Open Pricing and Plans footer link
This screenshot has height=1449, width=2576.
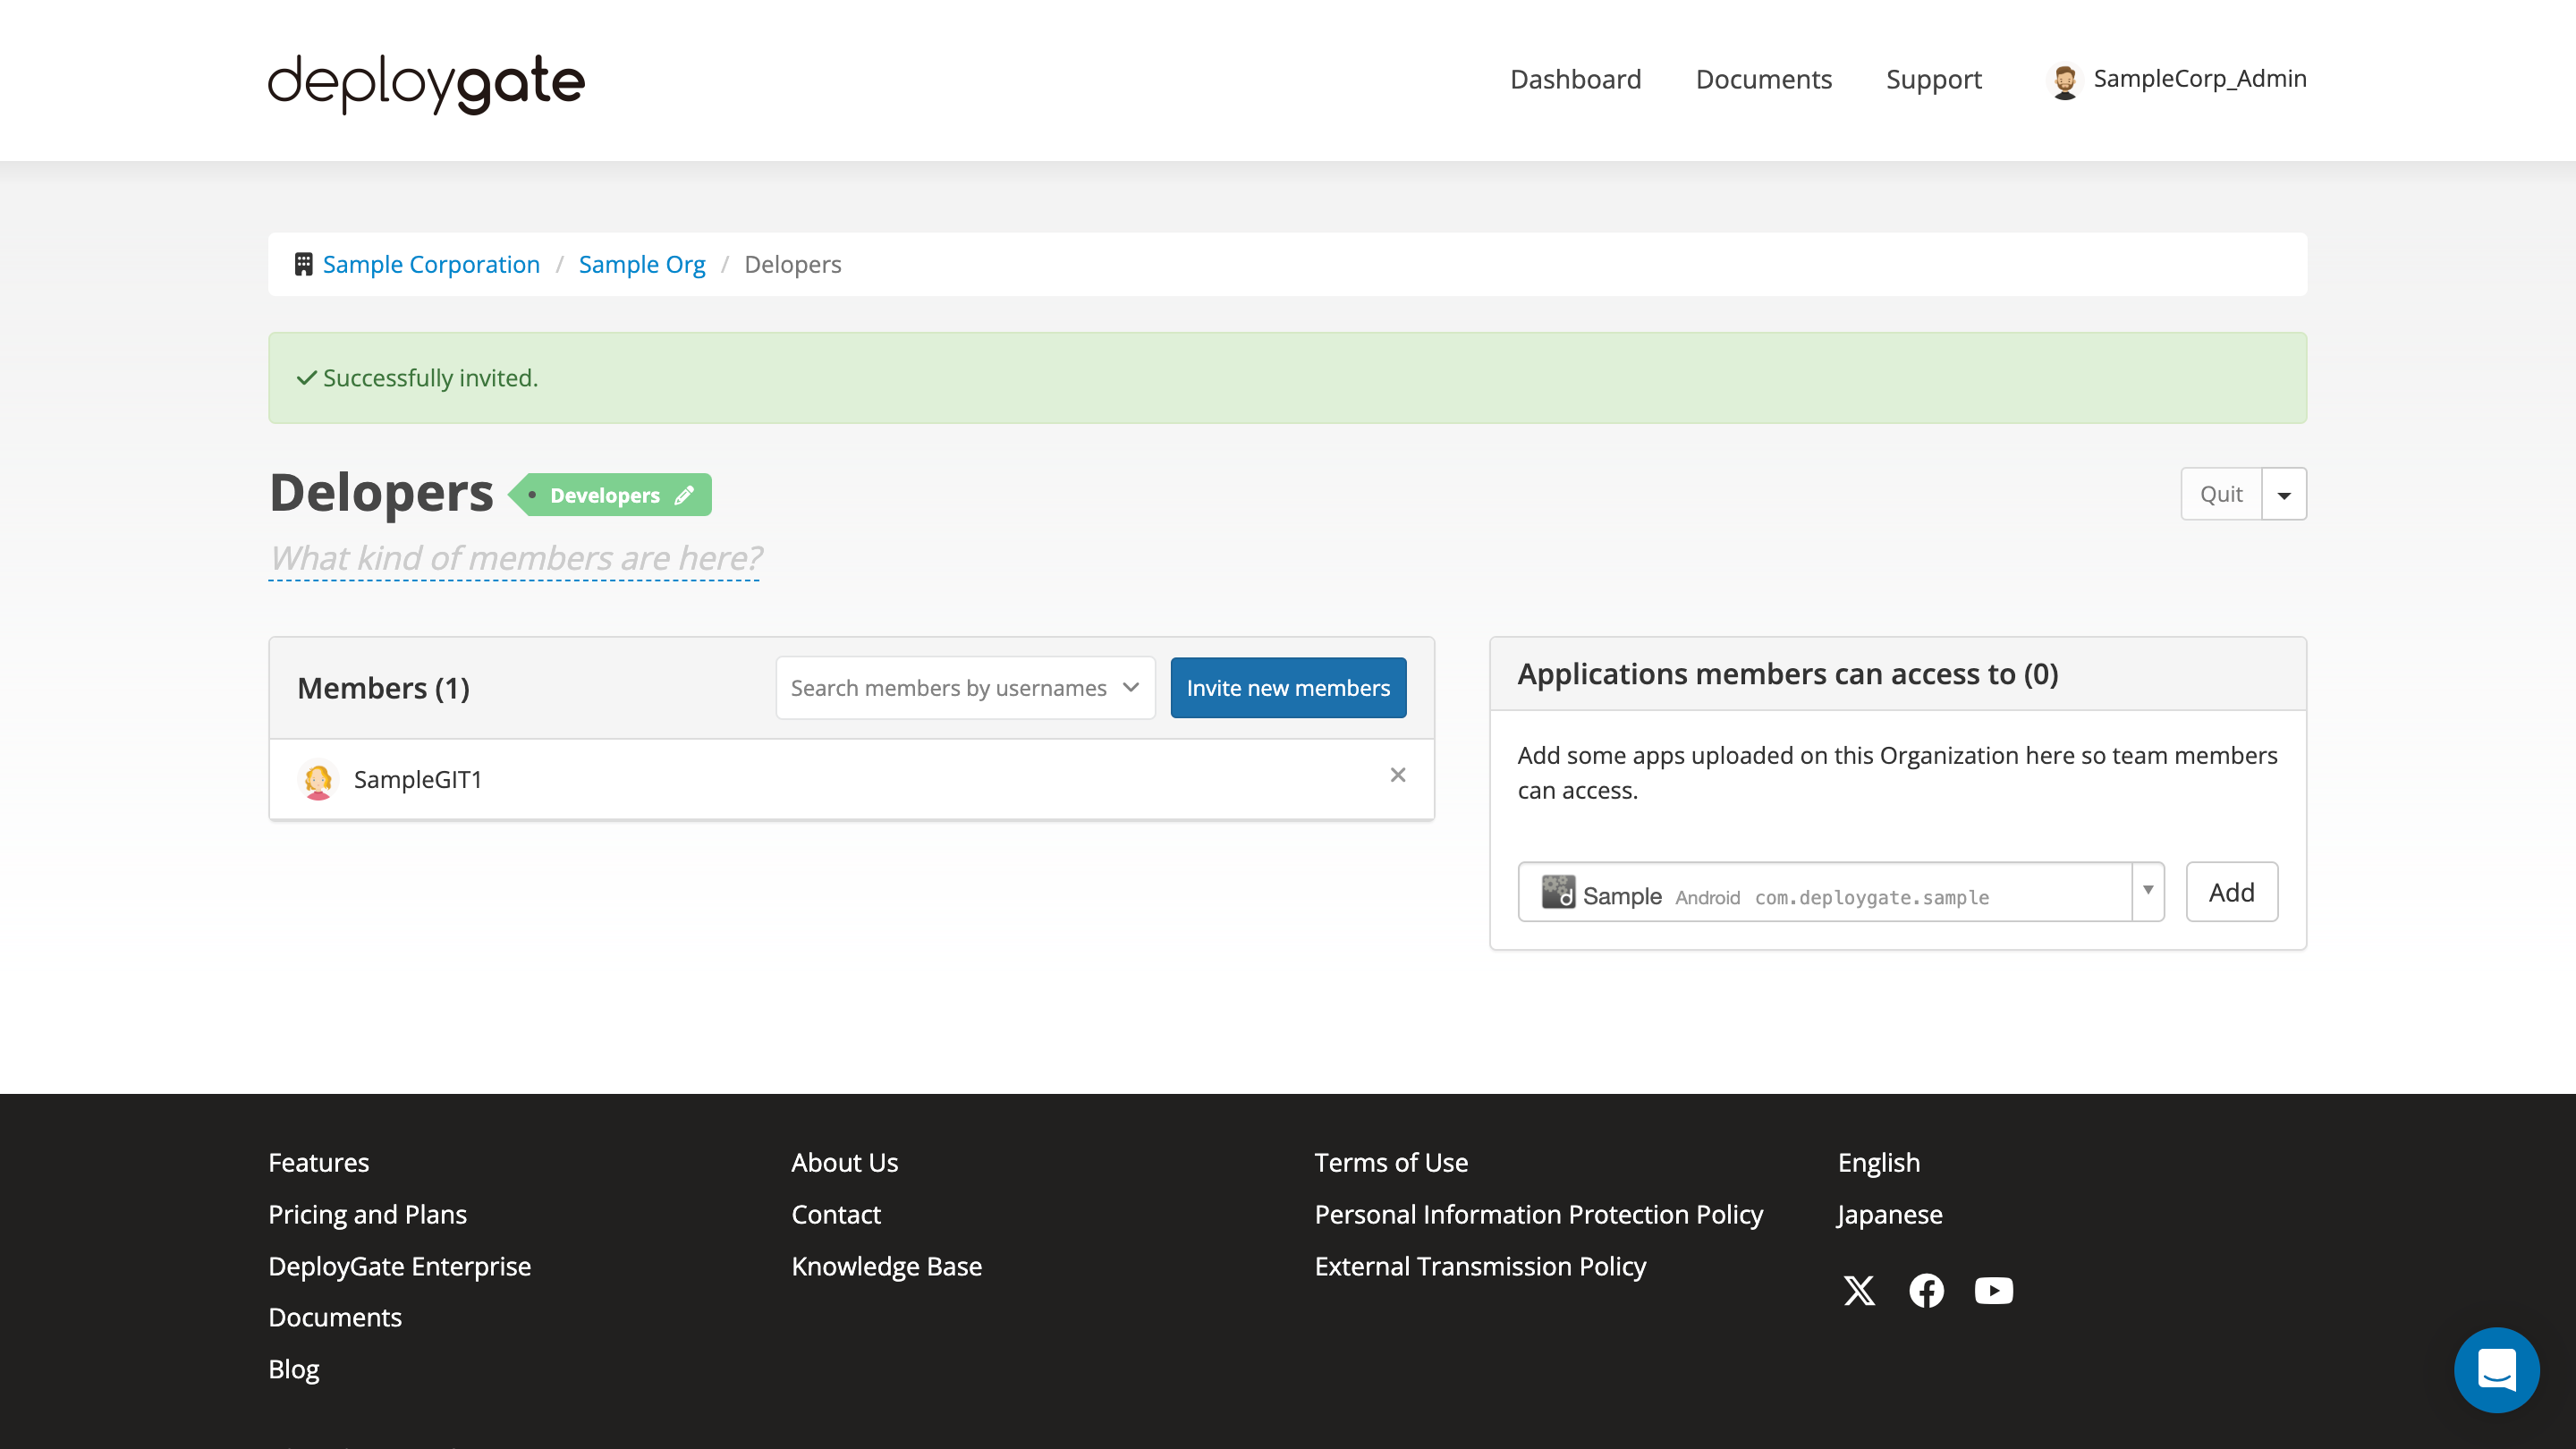click(368, 1215)
